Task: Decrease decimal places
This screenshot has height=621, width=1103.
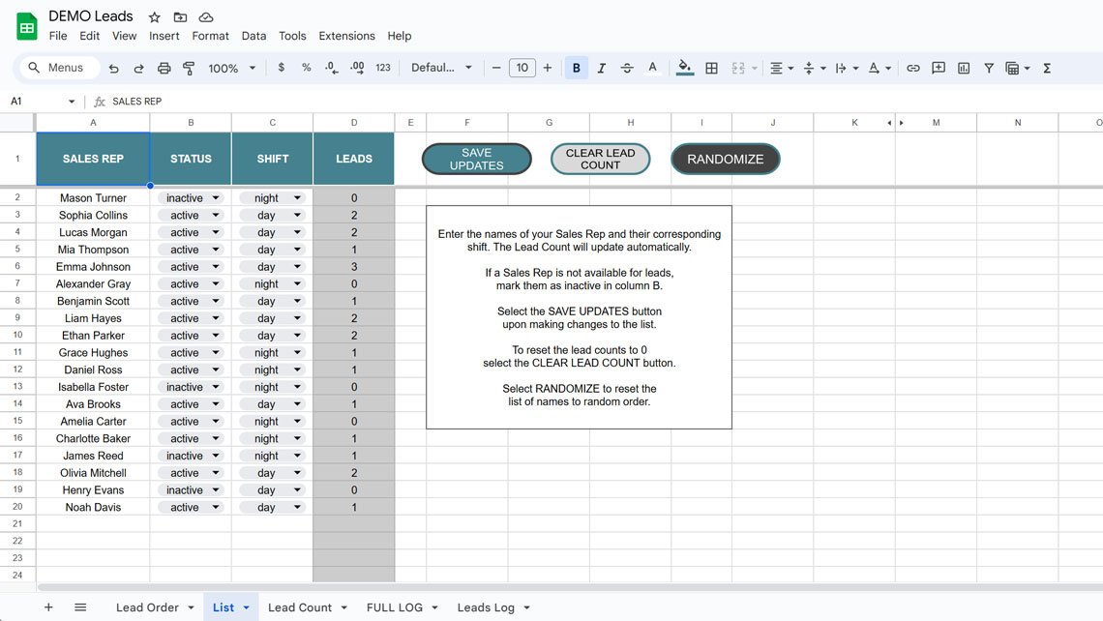Action: point(331,68)
